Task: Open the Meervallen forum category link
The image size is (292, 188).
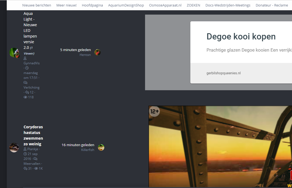Action: pos(32,164)
